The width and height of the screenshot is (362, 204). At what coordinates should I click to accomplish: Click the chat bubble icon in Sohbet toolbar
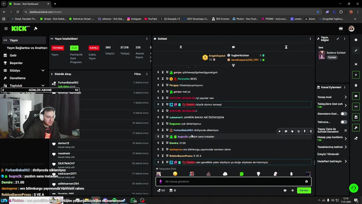pyautogui.click(x=233, y=47)
